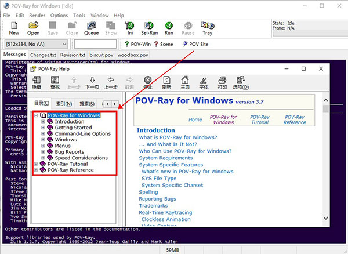Open the POV-Ray Reference header link
This screenshot has height=254, width=348.
295,119
